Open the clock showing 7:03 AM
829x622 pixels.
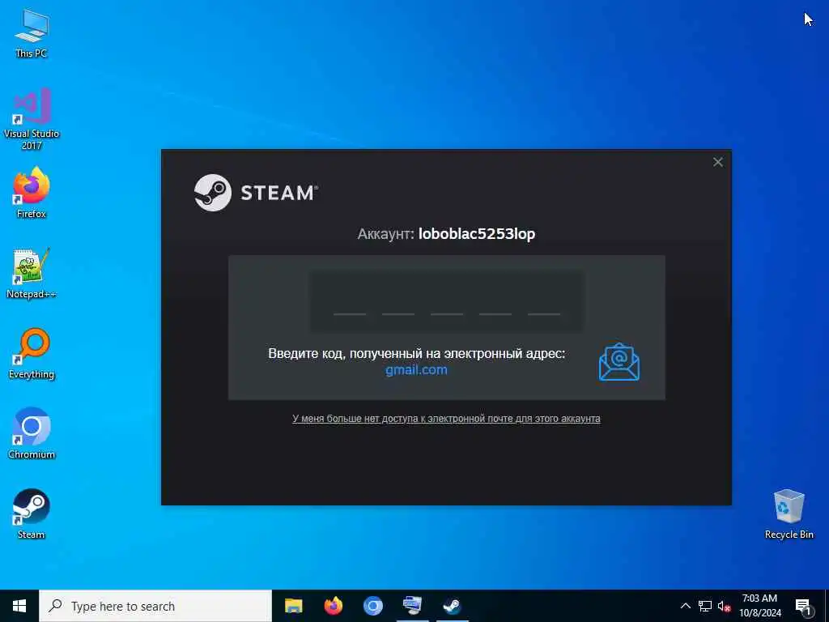pyautogui.click(x=759, y=606)
